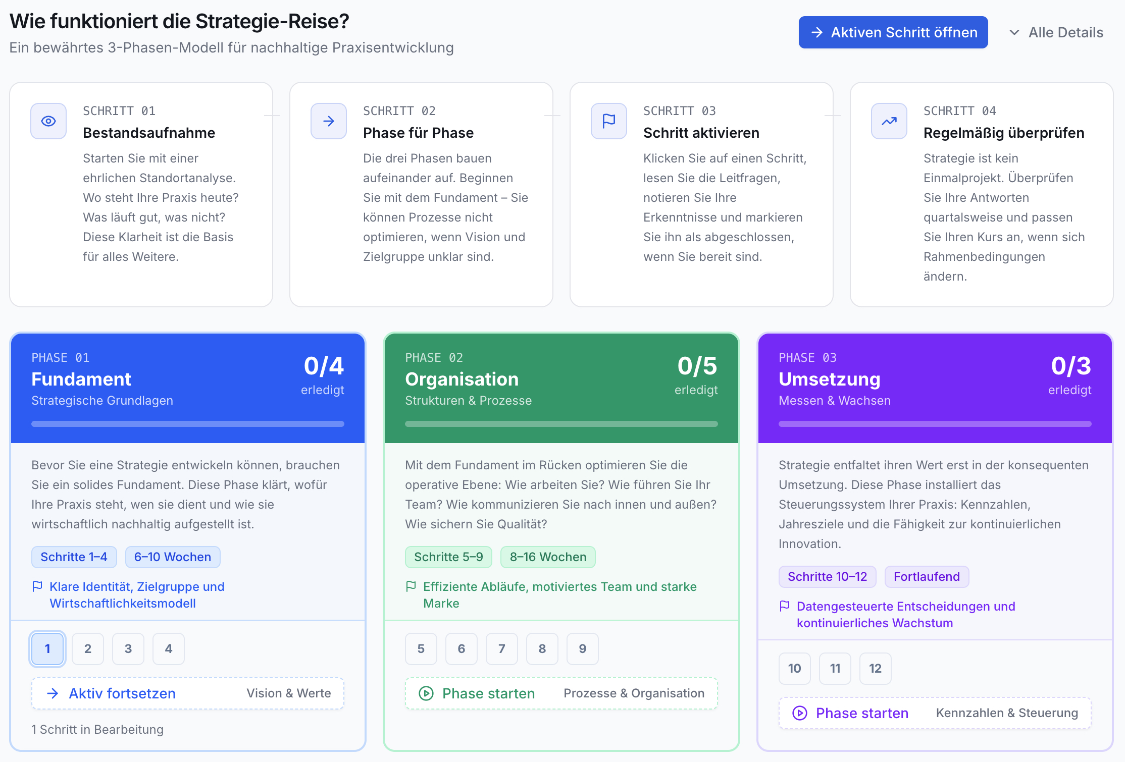This screenshot has height=762, width=1125.
Task: Click the Schritte 1–4 tag
Action: coord(74,557)
